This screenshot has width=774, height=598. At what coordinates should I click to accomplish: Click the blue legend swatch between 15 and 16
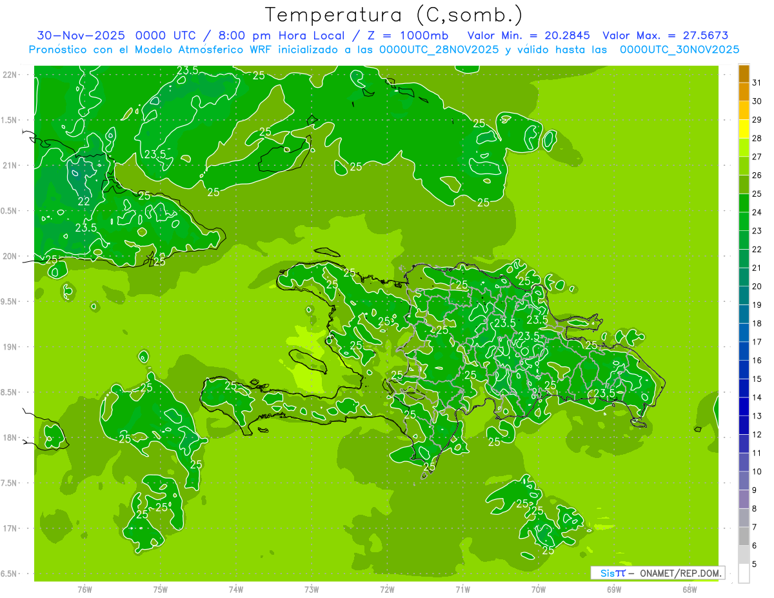pyautogui.click(x=744, y=370)
